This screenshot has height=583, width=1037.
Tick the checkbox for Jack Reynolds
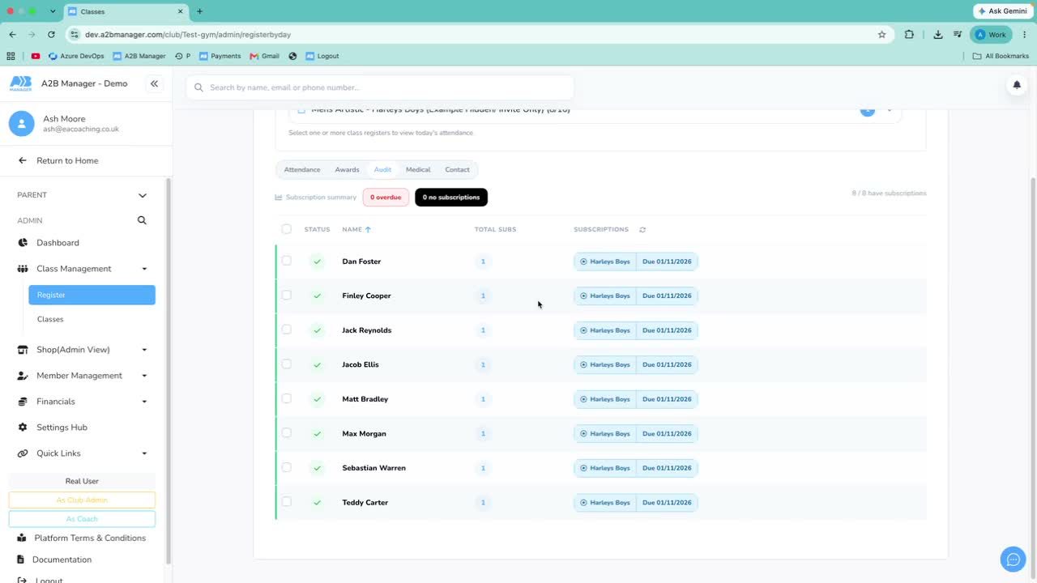click(x=286, y=330)
